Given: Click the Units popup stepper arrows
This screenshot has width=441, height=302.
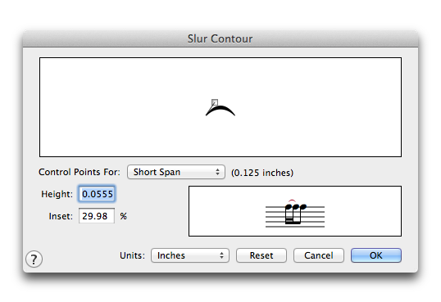Looking at the screenshot, I should [221, 255].
